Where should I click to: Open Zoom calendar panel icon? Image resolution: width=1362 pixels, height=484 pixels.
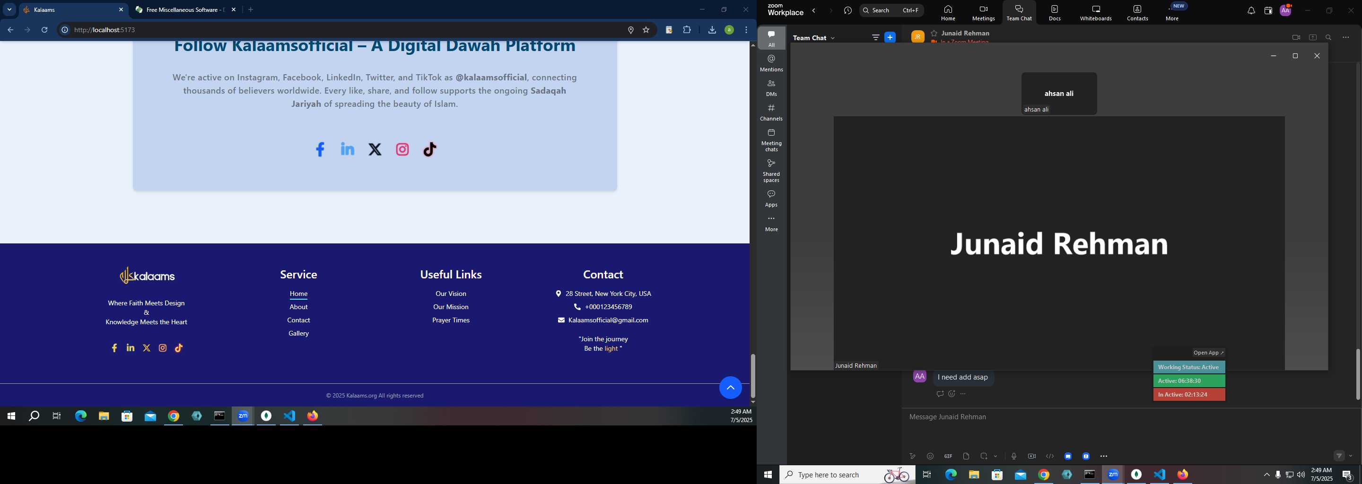coord(1268,11)
